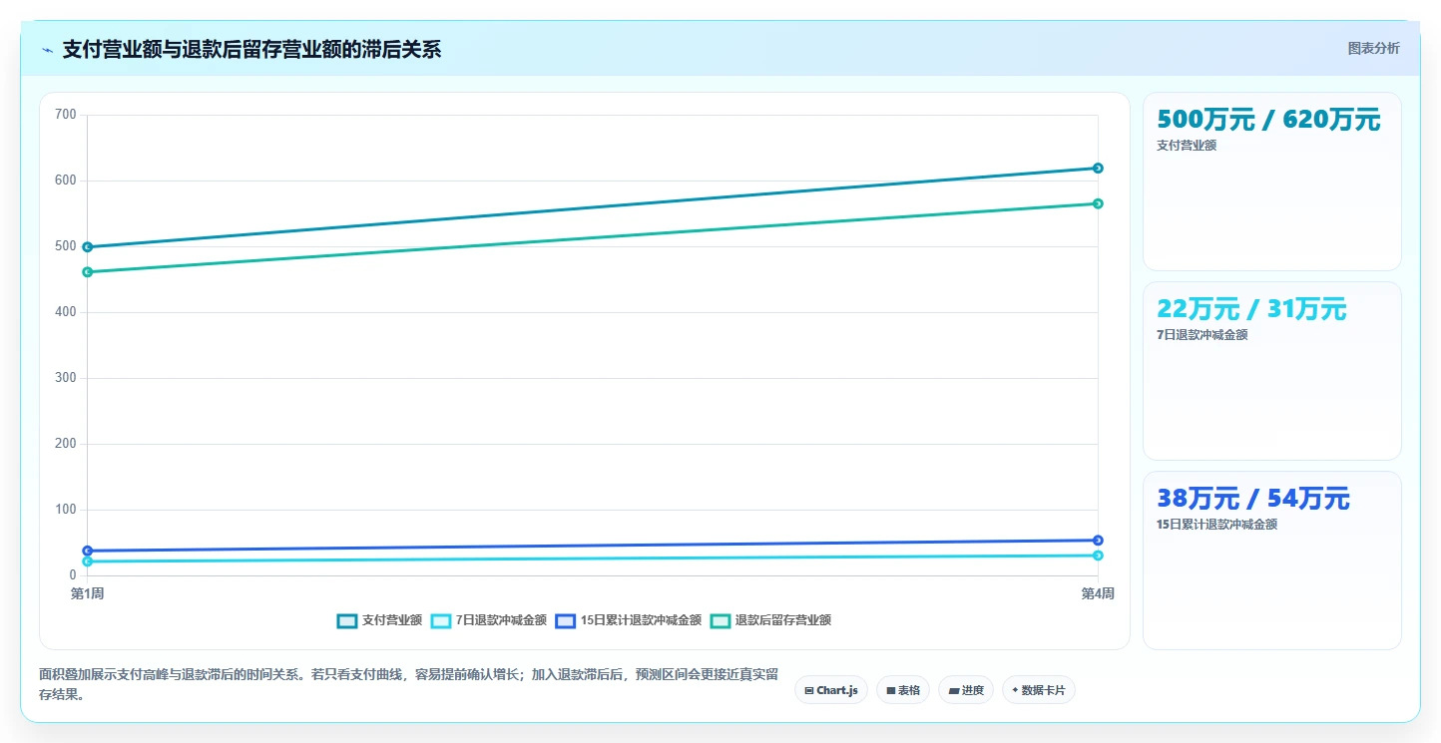Toggle the 7日退款冲减金额 legend color box
1441x743 pixels.
click(440, 620)
